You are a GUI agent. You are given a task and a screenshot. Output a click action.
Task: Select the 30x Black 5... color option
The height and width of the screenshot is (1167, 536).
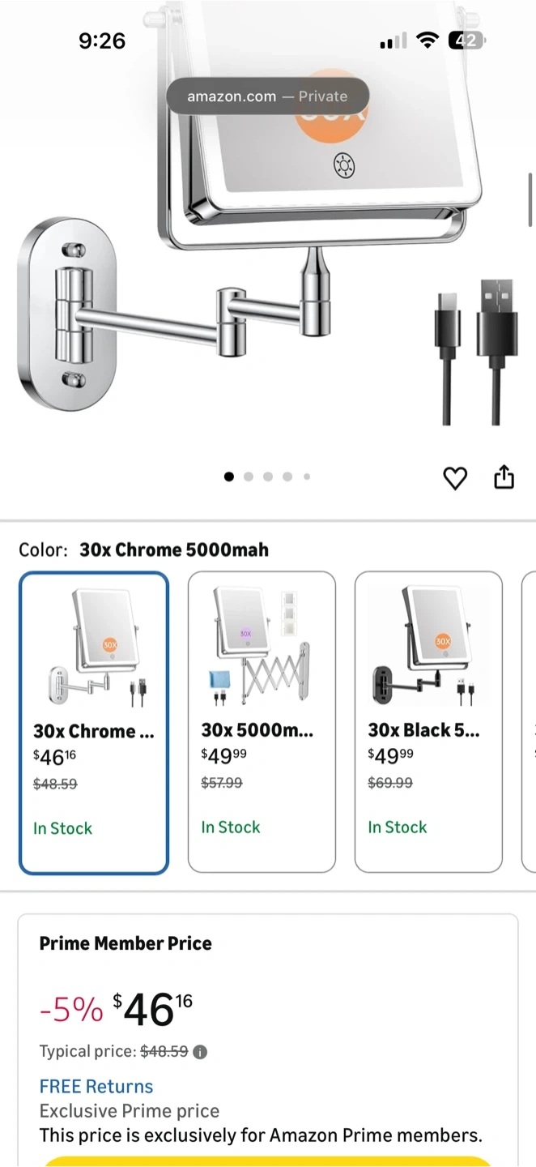(x=428, y=722)
